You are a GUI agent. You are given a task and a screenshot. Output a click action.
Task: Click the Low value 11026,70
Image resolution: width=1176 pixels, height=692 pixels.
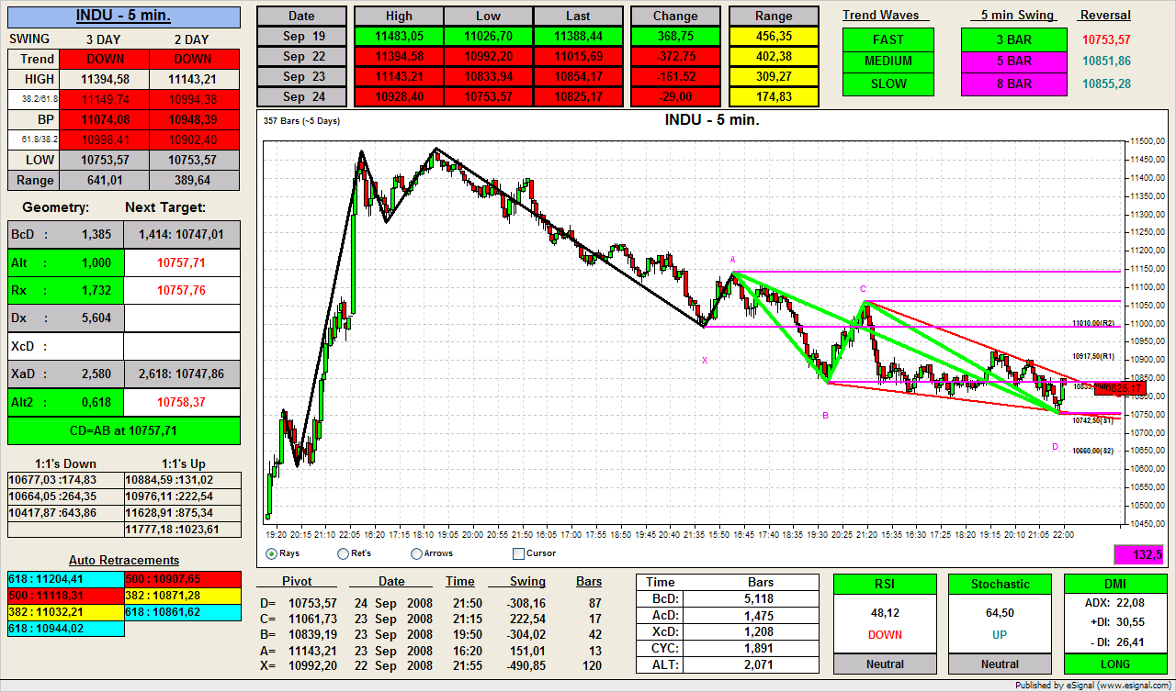coord(488,36)
